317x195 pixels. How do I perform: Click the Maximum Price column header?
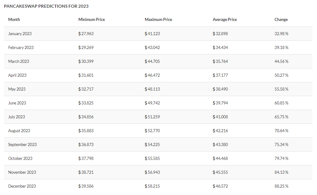coord(158,19)
